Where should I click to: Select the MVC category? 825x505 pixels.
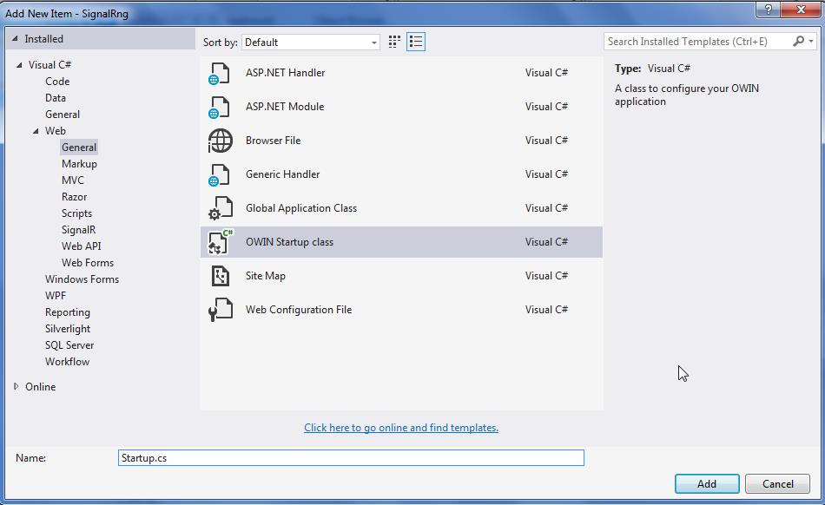73,180
